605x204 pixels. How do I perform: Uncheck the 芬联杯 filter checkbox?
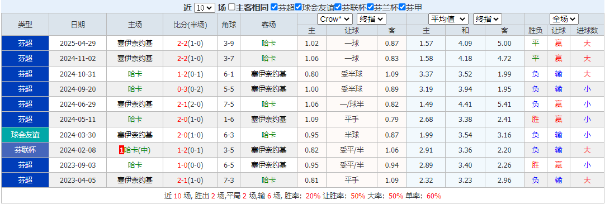(338, 7)
